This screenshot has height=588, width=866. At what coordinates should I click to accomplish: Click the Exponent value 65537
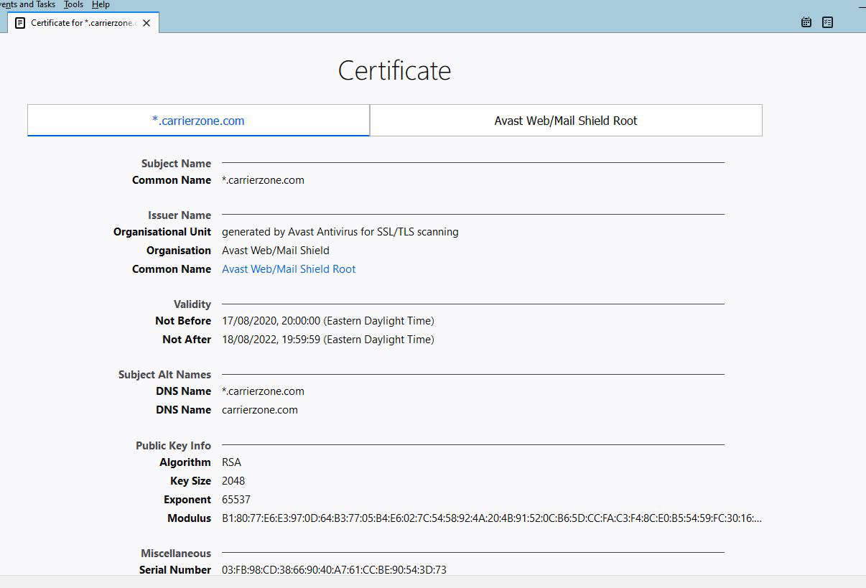click(x=236, y=500)
